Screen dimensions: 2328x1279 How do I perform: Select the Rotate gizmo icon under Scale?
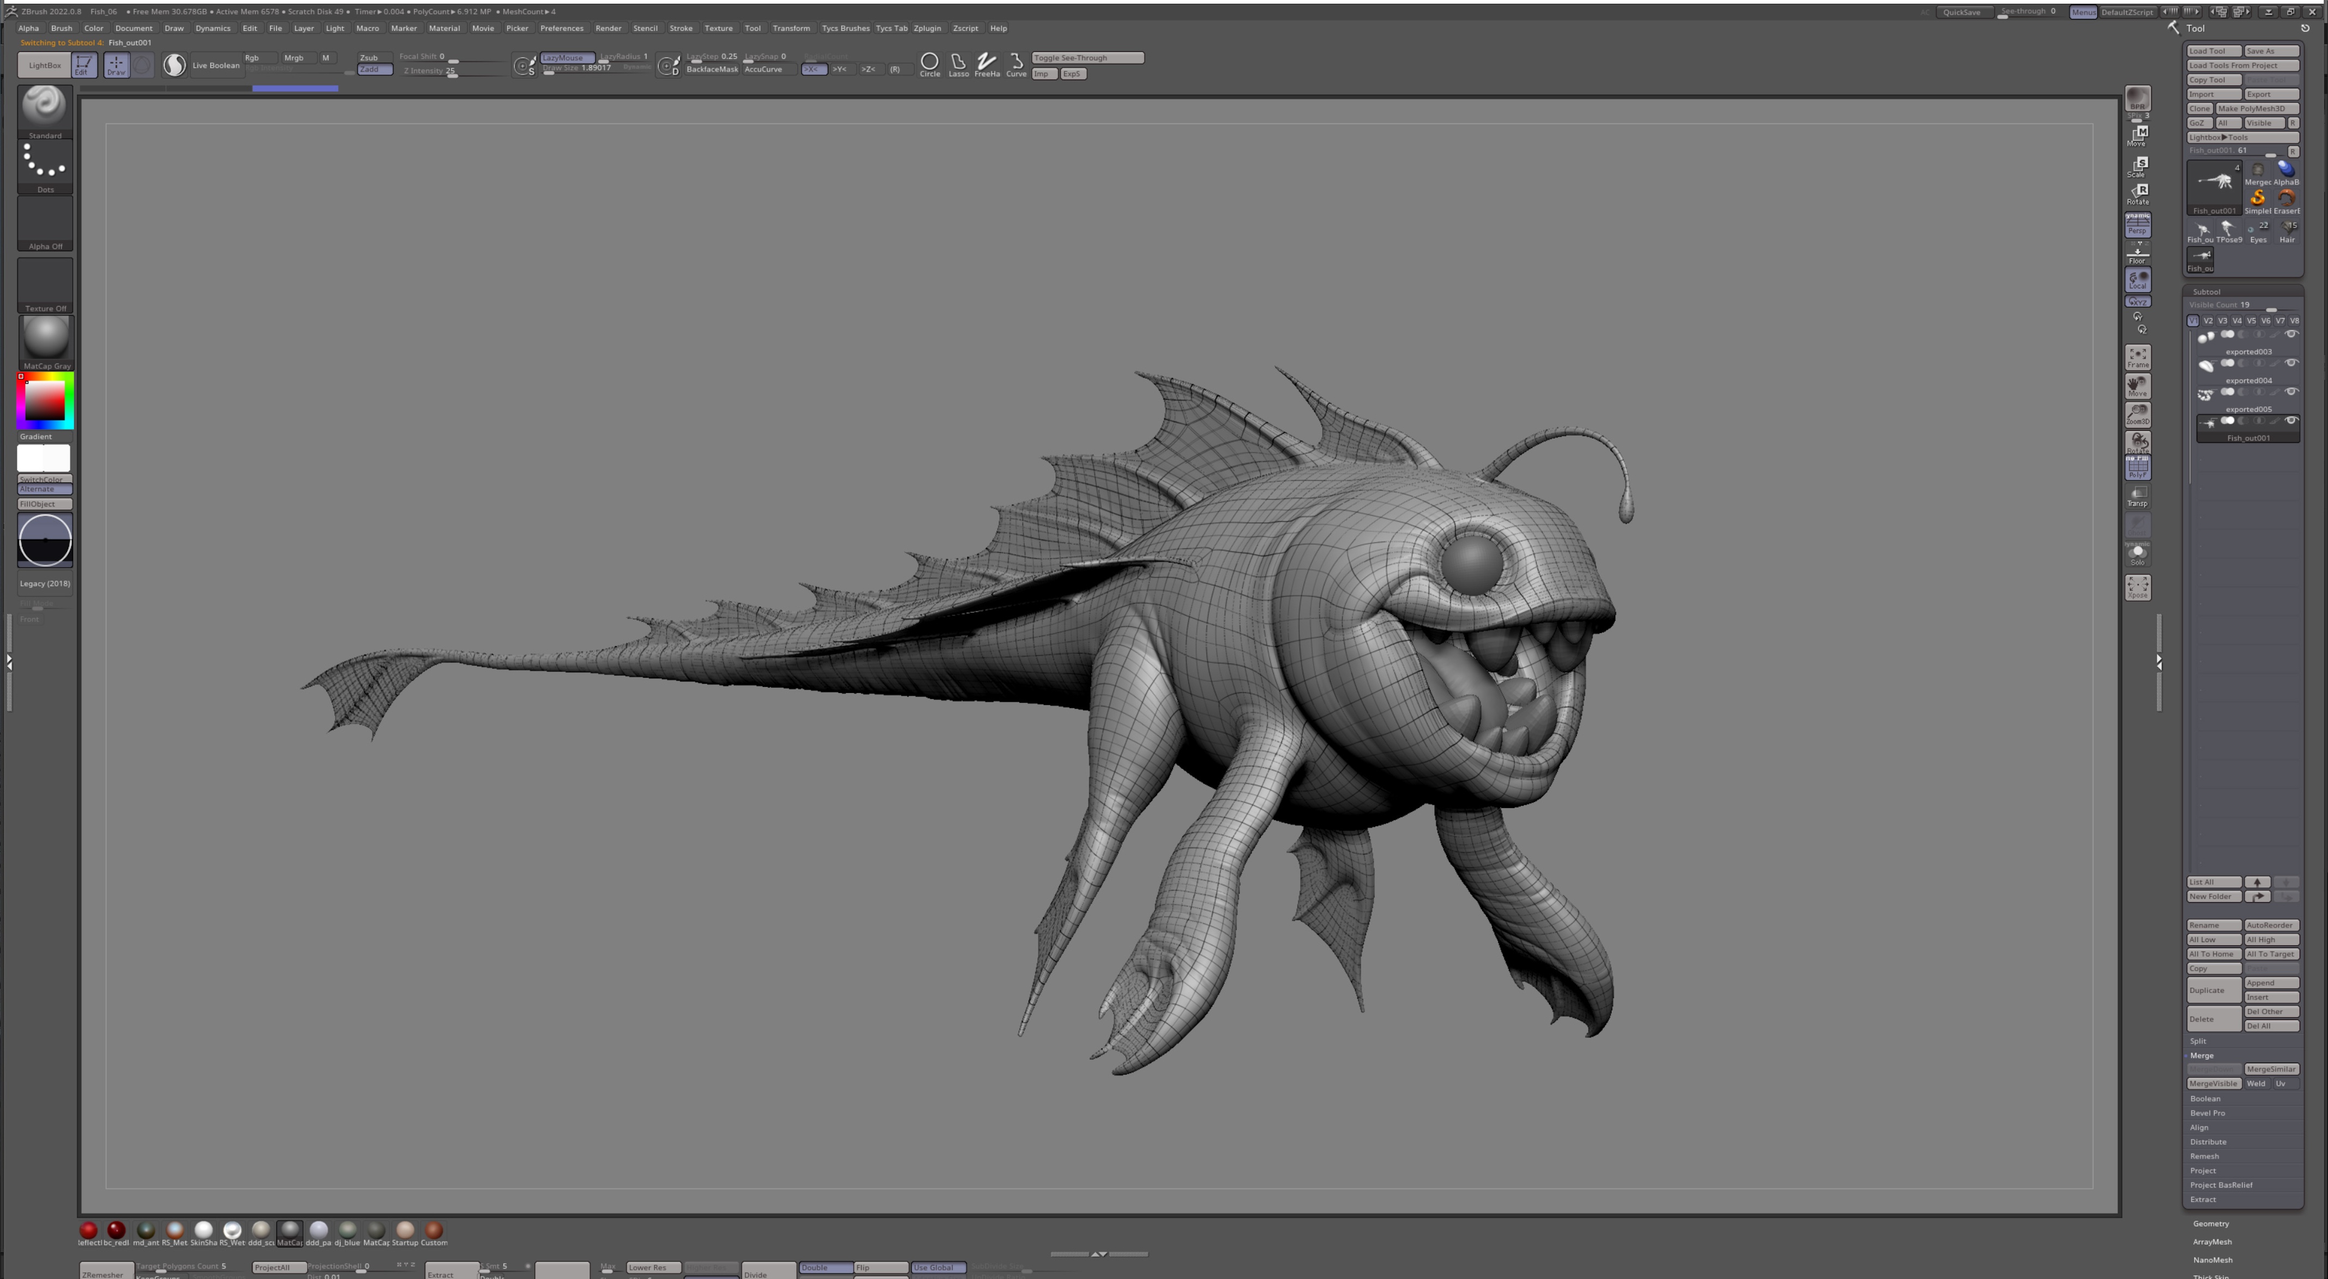(x=2137, y=194)
